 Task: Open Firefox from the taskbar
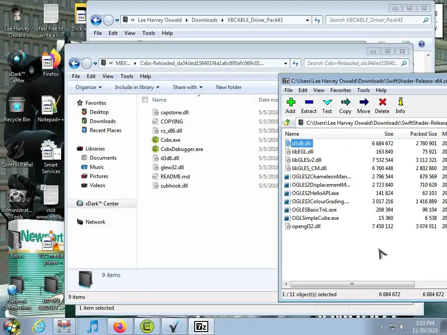tap(120, 326)
